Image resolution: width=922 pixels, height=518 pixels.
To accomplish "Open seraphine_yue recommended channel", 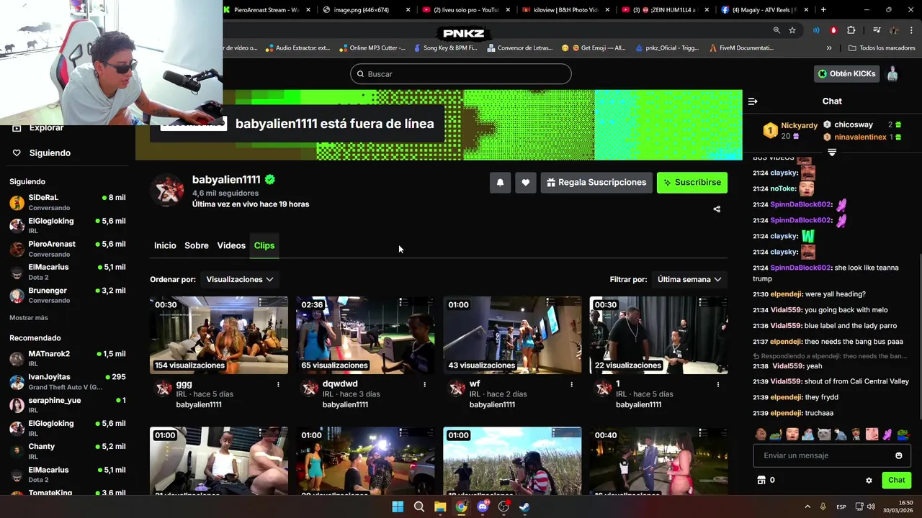I will 68,405.
